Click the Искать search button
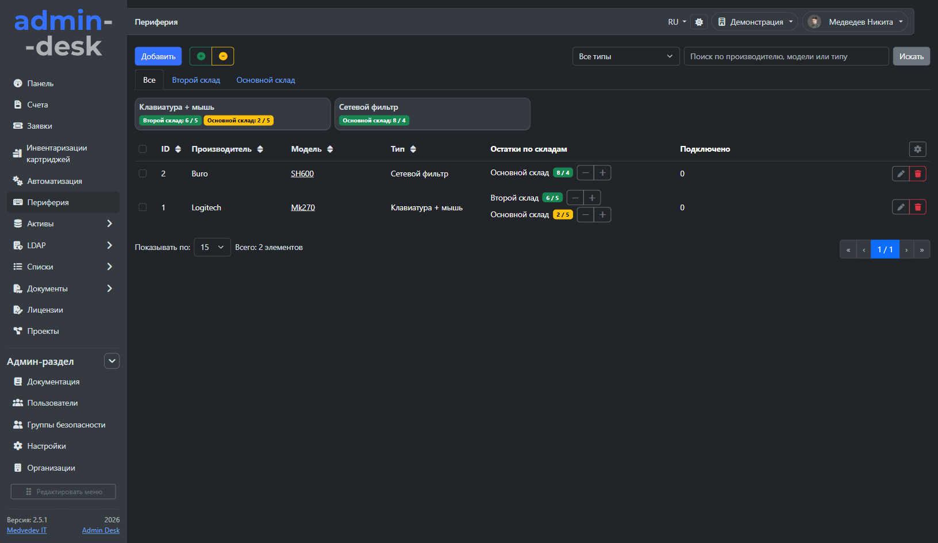 coord(912,56)
